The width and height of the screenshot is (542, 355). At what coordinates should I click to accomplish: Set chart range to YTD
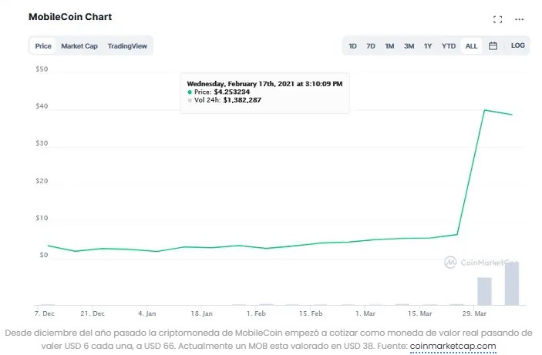point(448,46)
